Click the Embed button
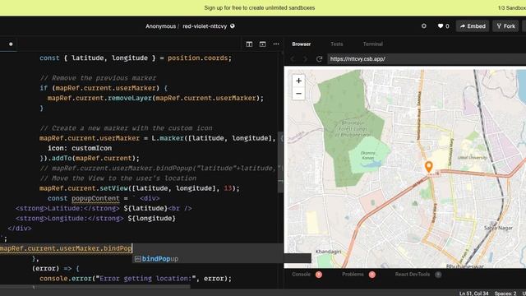Screen dimensions: 526x296 pos(473,25)
